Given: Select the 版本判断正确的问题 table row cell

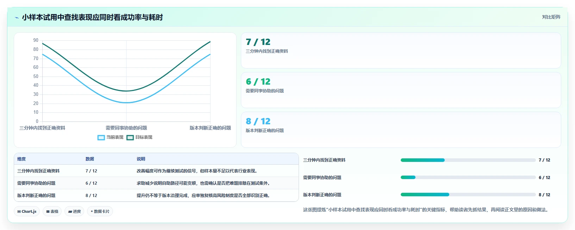Looking at the screenshot, I should pos(36,196).
